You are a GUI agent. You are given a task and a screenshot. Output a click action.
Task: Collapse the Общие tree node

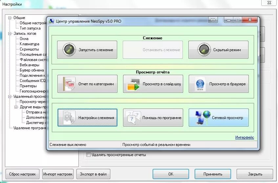[10, 18]
